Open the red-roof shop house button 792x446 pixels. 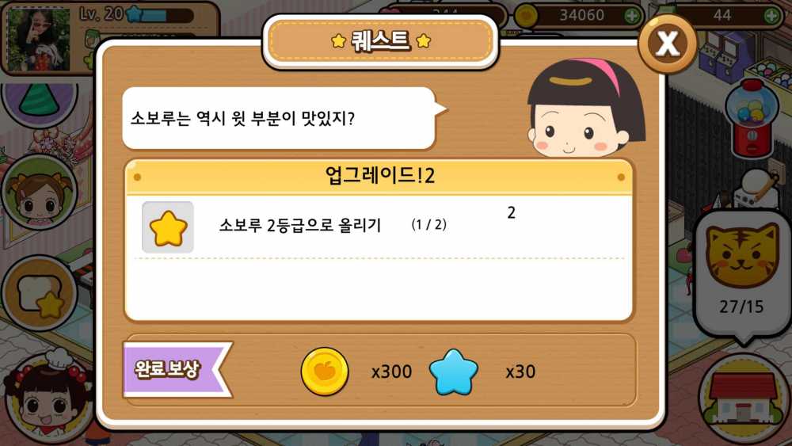tap(743, 398)
